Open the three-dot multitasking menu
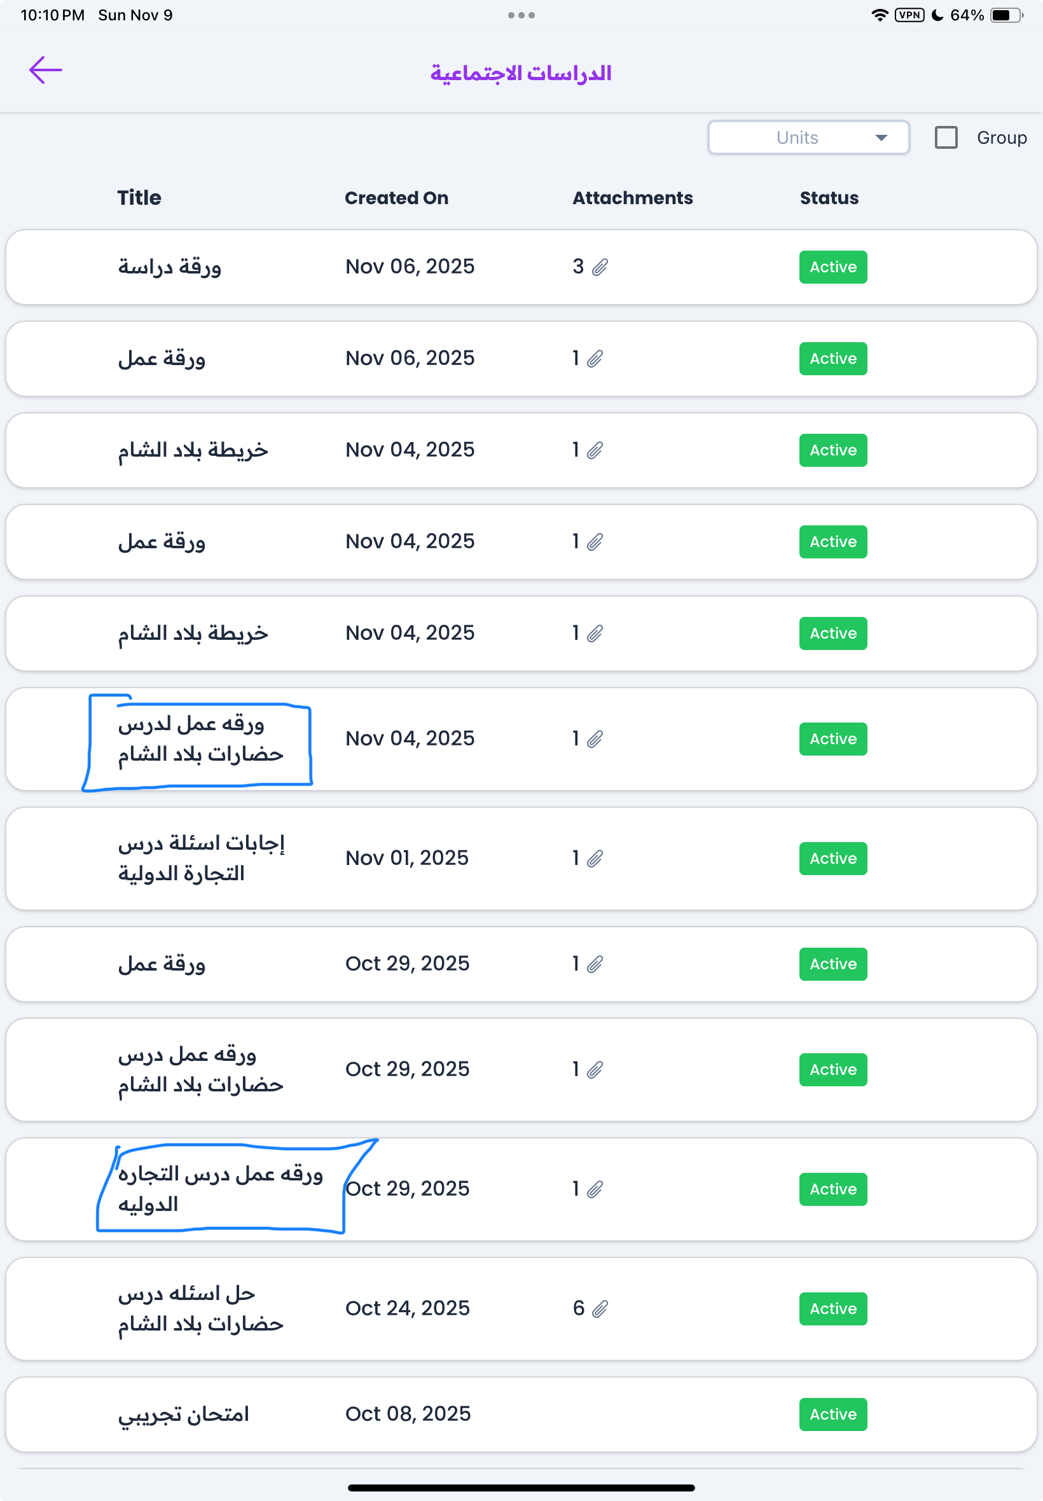Viewport: 1043px width, 1501px height. (x=521, y=15)
